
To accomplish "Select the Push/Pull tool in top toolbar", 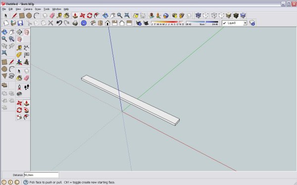I will [75, 15].
